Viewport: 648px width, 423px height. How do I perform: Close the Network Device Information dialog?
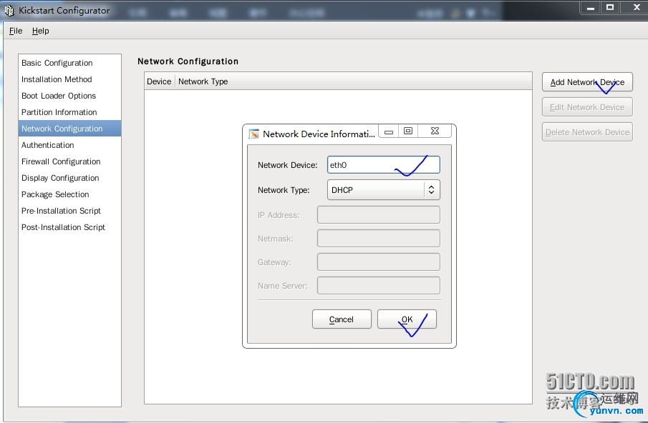(435, 131)
